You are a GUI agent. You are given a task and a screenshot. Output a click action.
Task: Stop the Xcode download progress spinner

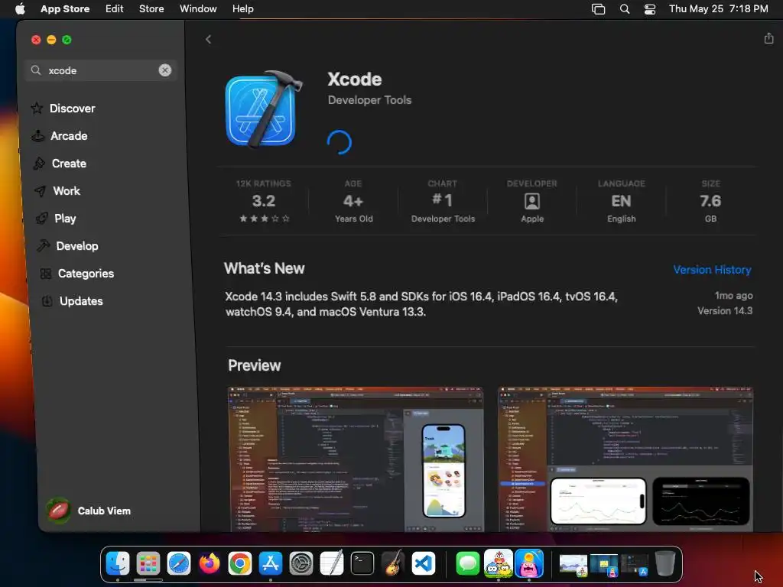(340, 142)
